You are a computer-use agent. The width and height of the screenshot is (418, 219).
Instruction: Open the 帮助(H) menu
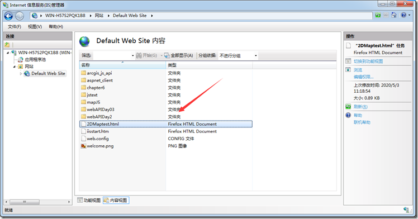click(56, 27)
